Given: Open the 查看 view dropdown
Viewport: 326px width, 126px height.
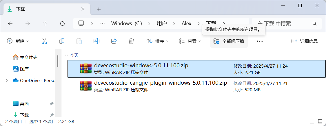Looking at the screenshot, I should pyautogui.click(x=190, y=41).
